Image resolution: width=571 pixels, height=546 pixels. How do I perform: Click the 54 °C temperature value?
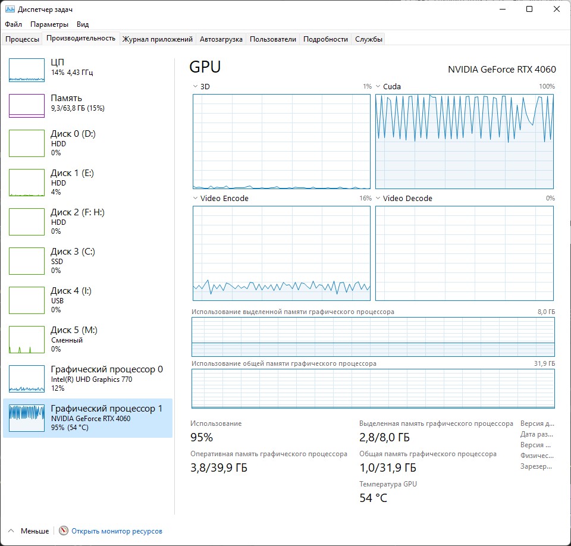coord(373,498)
